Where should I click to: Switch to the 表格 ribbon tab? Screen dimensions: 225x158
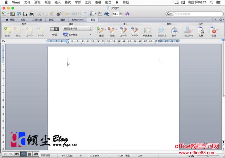tap(51, 20)
